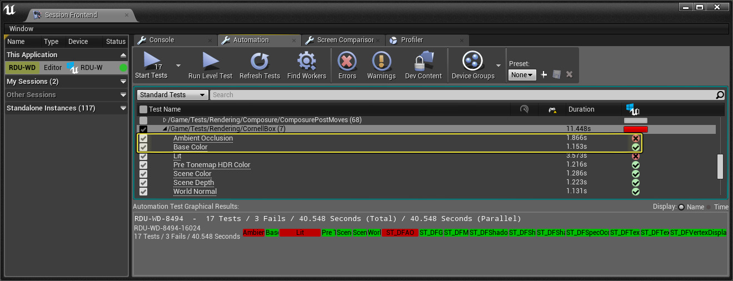Click the Find Workers gear icon

pos(306,61)
